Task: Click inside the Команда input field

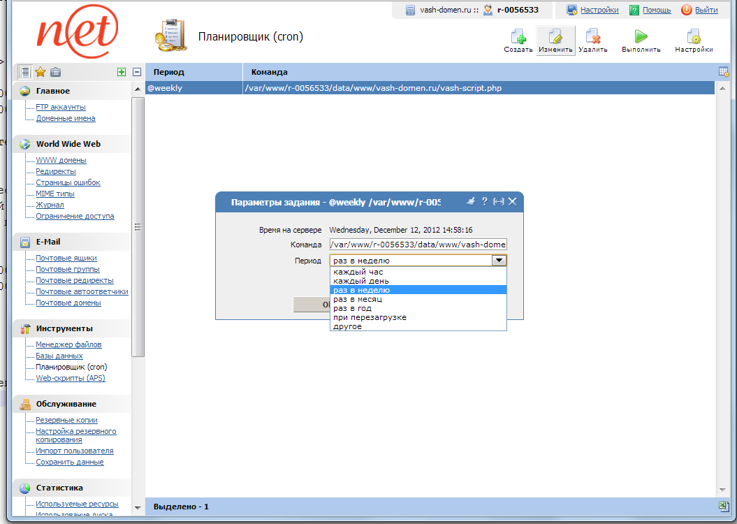Action: (x=417, y=244)
